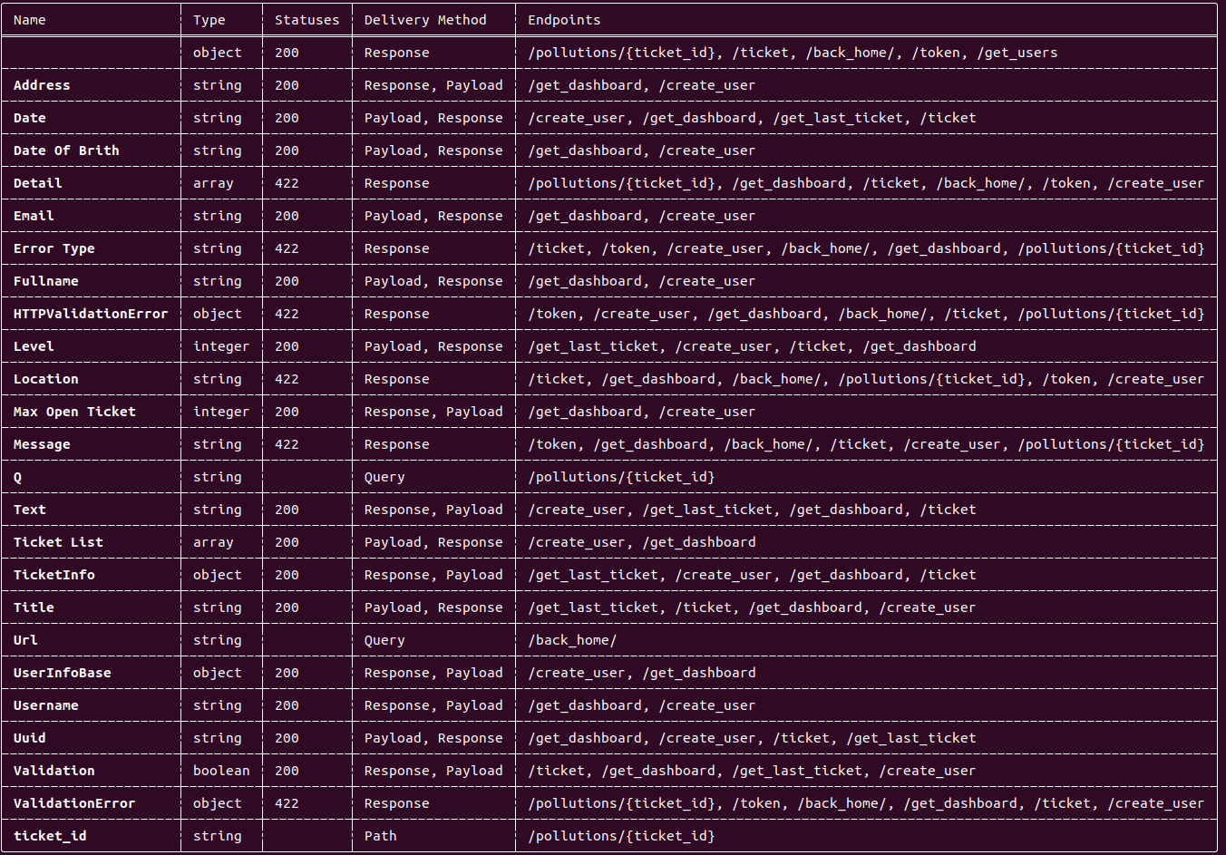Select the array type in Detail row
1226x855 pixels.
[x=213, y=183]
